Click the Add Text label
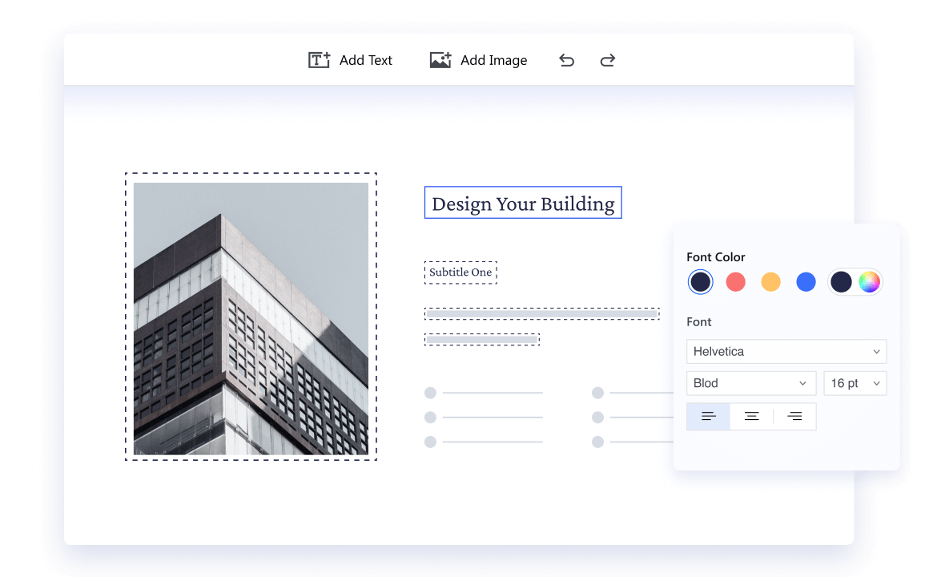Image resolution: width=929 pixels, height=577 pixels. [366, 60]
